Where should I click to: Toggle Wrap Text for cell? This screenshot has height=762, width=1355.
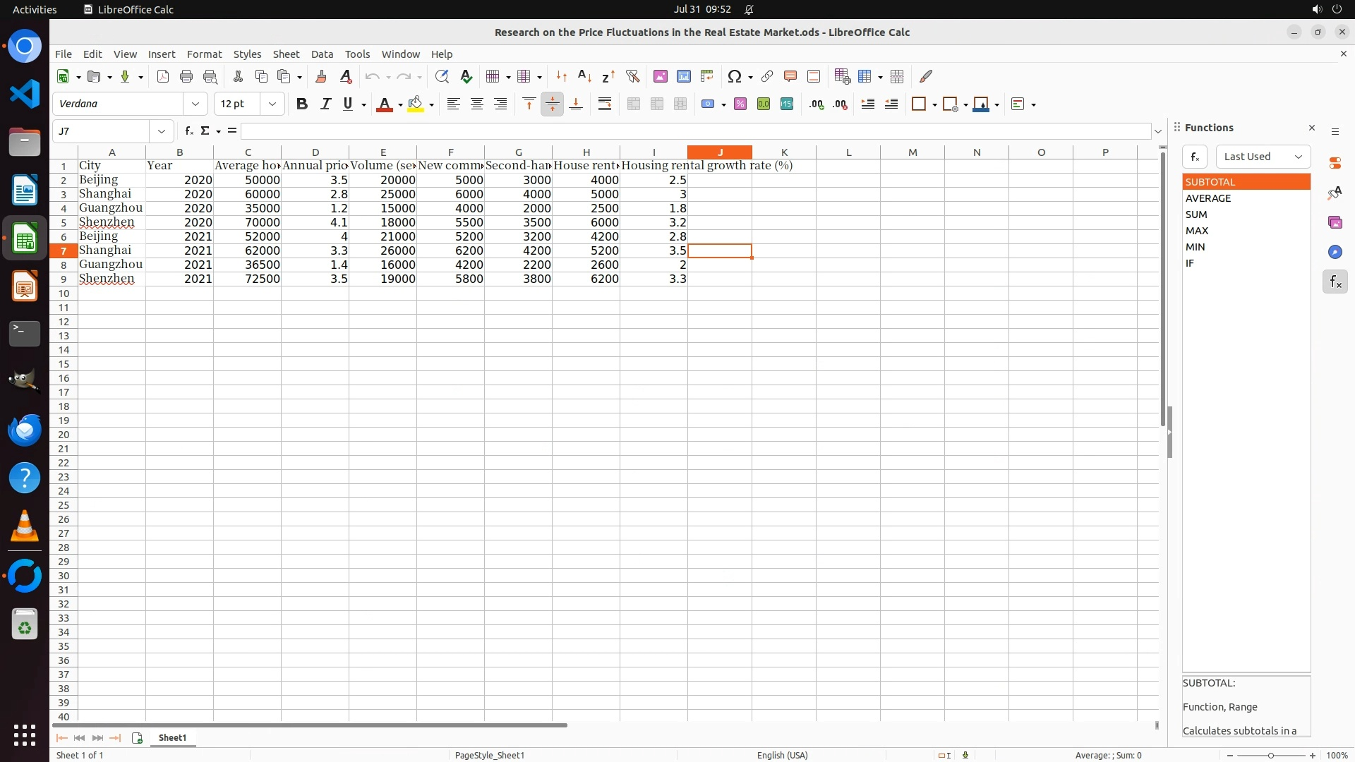pyautogui.click(x=605, y=104)
